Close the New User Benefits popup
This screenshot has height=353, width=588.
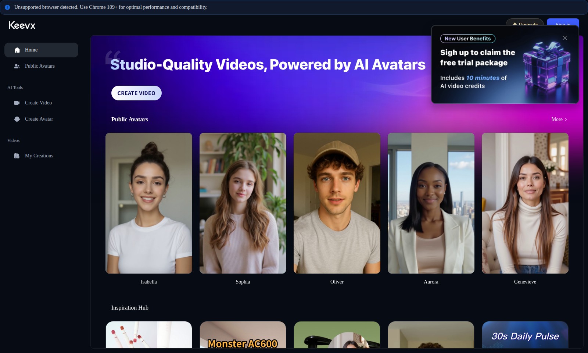[x=565, y=38]
